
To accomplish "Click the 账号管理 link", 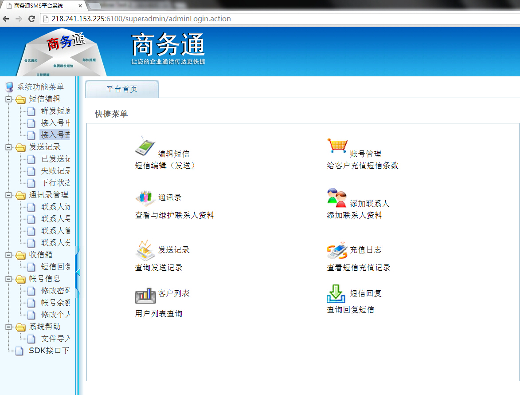I will [366, 154].
